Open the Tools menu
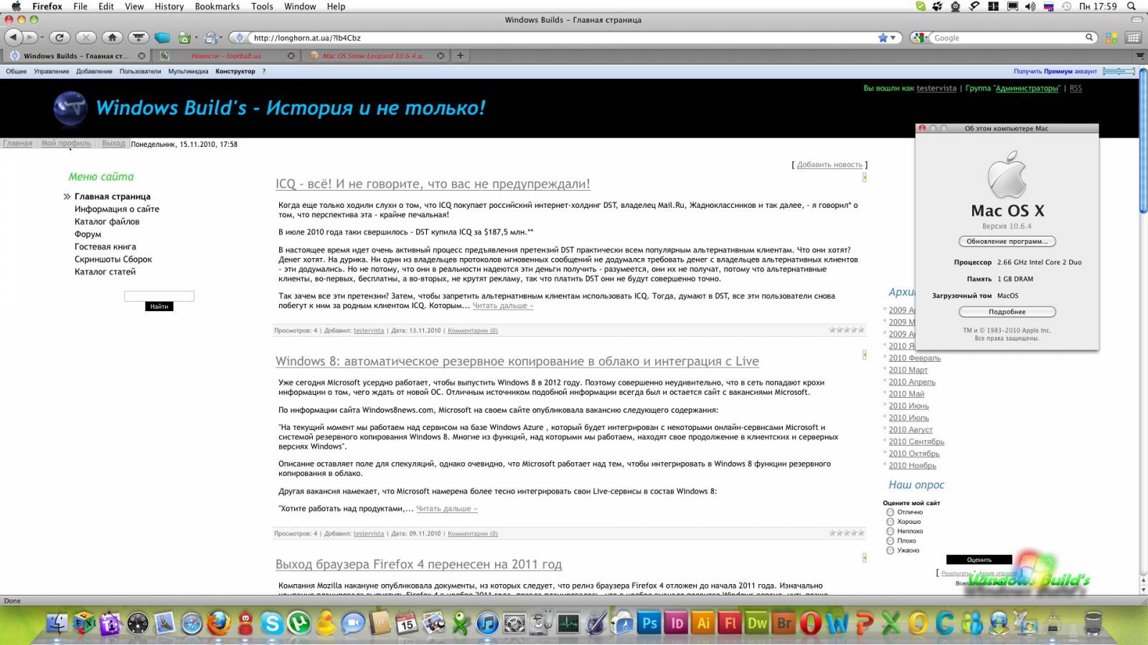The image size is (1148, 645). click(x=262, y=6)
